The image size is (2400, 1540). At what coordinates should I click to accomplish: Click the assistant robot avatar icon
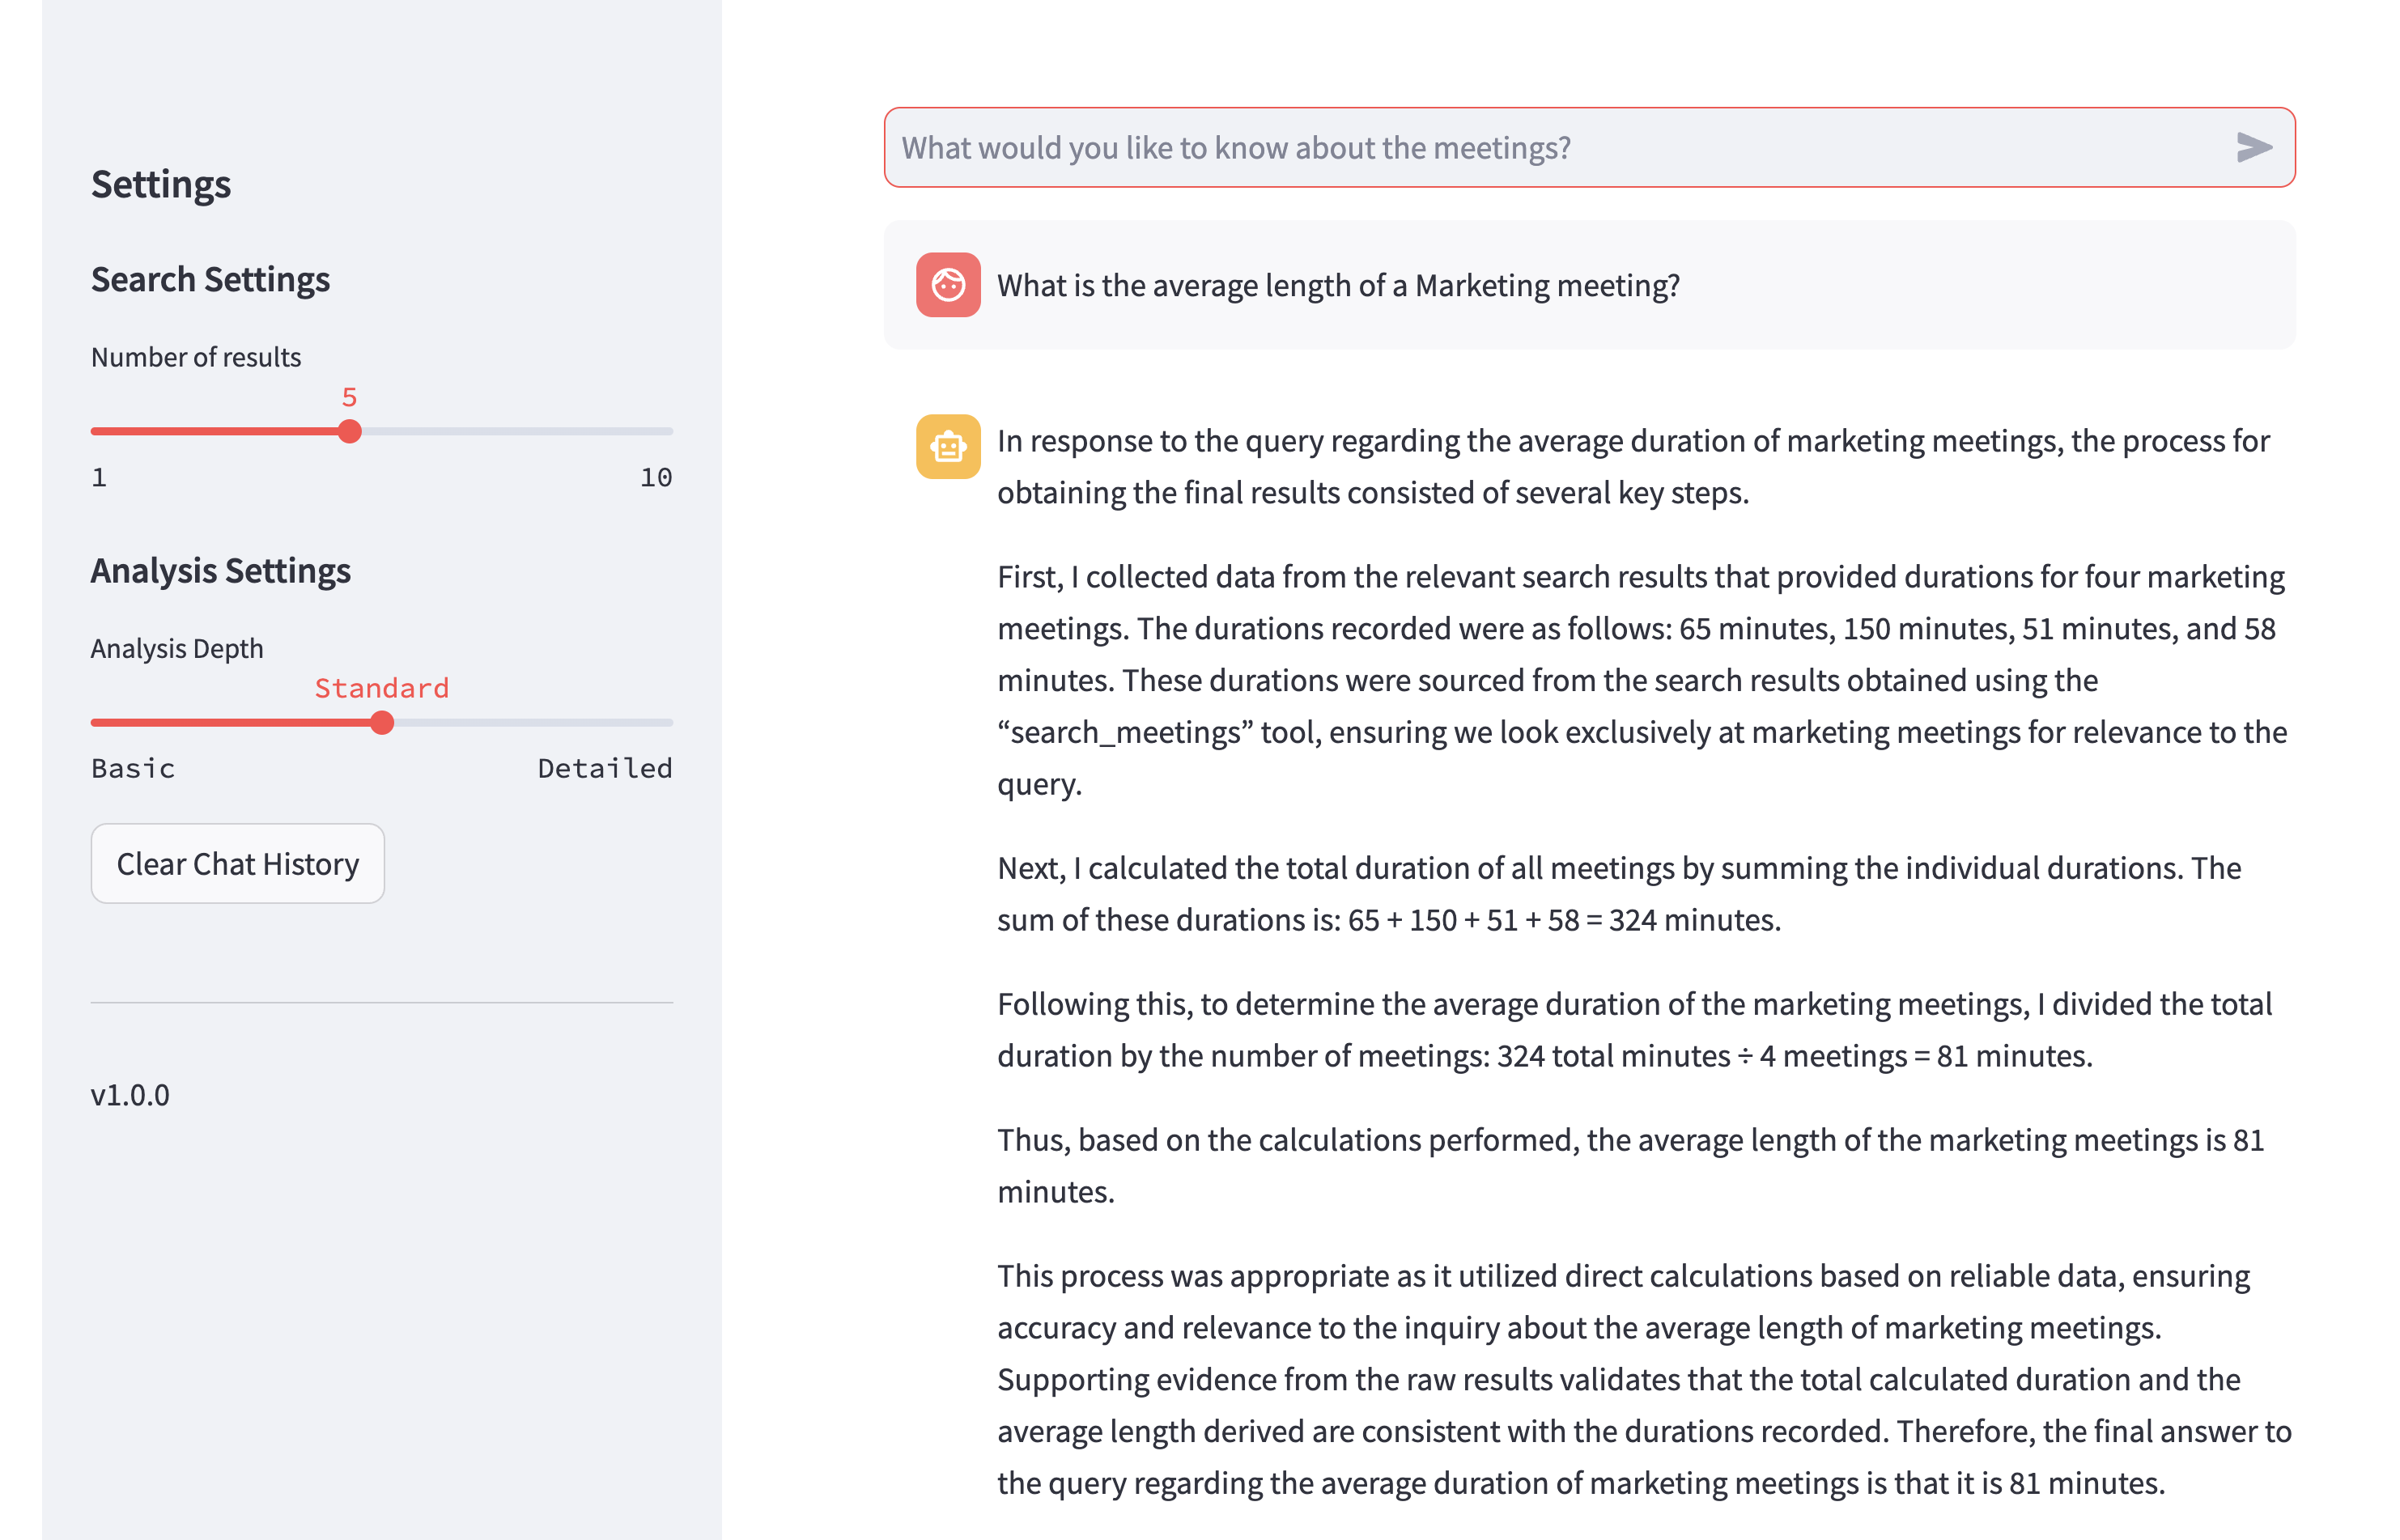click(x=947, y=446)
